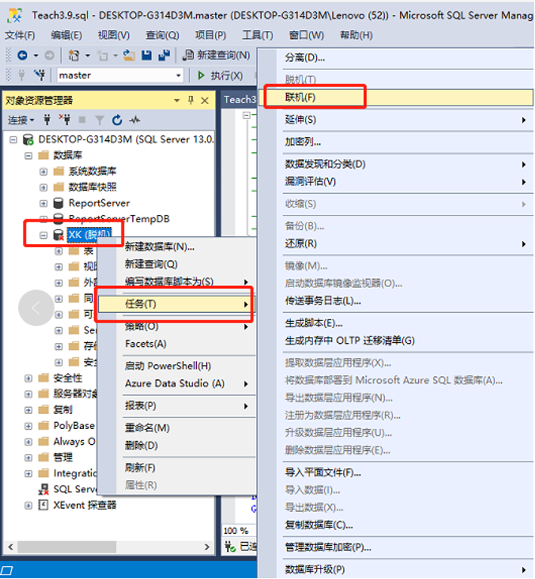Close the 对象资源管理器 panel

pyautogui.click(x=204, y=100)
